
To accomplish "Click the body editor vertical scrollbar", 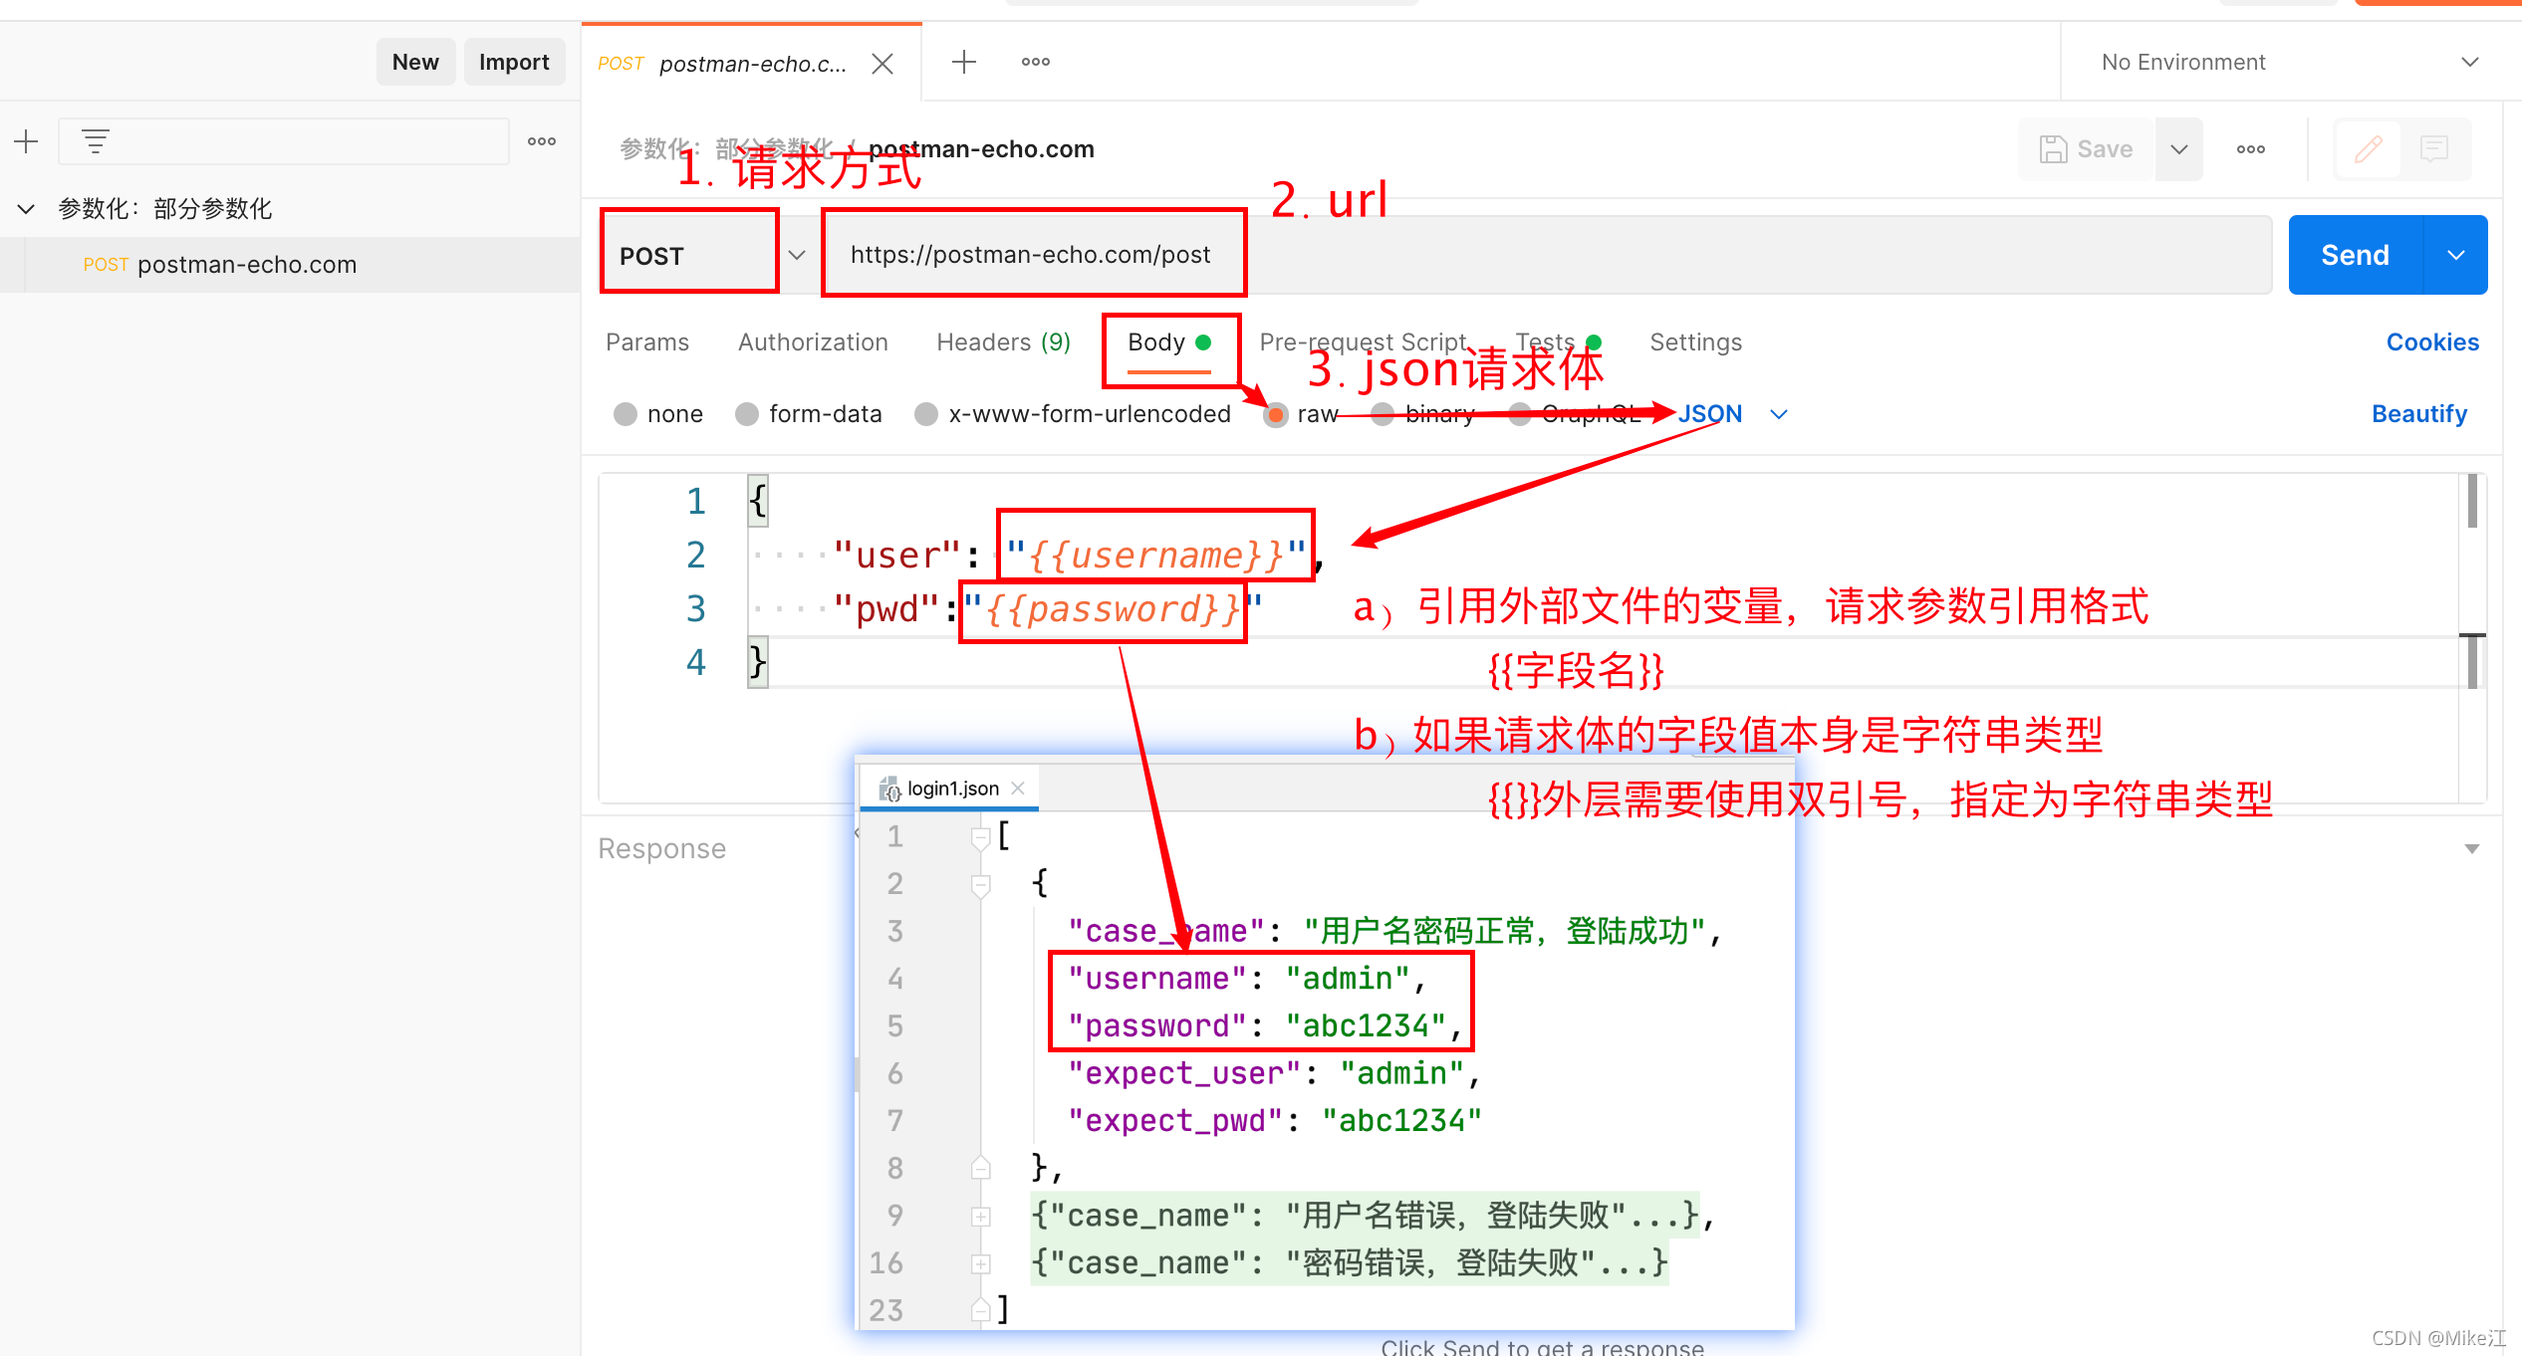I will coord(2472,581).
